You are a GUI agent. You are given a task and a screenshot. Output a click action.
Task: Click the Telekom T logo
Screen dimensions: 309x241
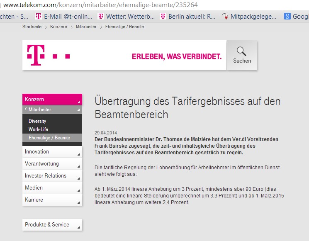[36, 55]
